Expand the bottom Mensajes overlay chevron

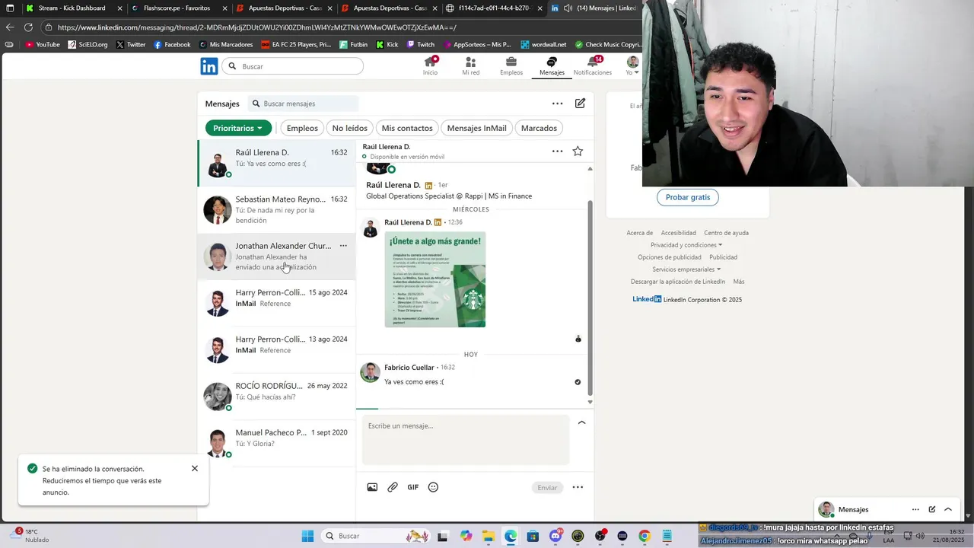(948, 510)
